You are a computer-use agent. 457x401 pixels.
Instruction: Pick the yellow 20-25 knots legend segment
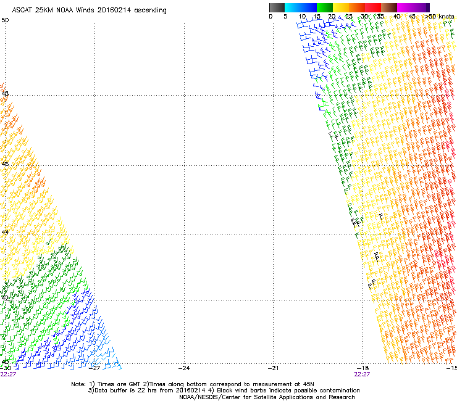341,7
